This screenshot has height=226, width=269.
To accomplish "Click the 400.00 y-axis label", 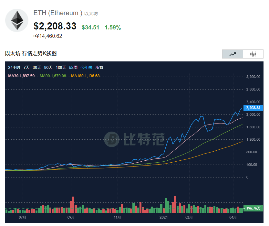I will point(252,165).
